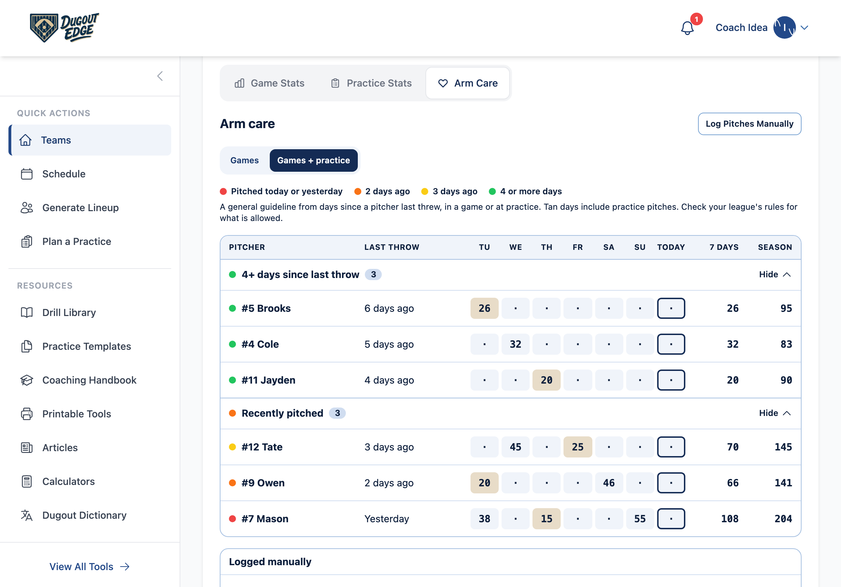The width and height of the screenshot is (841, 587).
Task: Click the Coaching Handbook graduation cap icon
Action: [27, 380]
